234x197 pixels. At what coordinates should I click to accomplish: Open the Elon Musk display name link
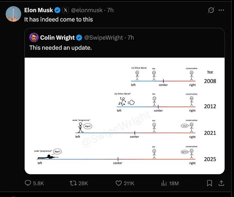39,10
